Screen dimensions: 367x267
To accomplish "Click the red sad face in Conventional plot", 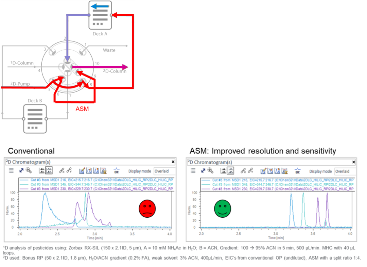I will tap(147, 209).
